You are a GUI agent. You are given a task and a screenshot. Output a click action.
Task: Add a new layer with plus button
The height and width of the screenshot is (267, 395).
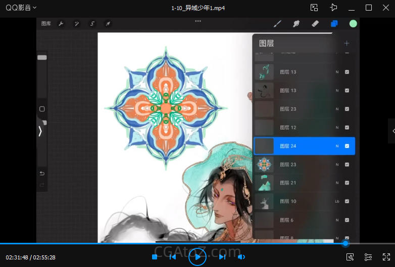(347, 43)
